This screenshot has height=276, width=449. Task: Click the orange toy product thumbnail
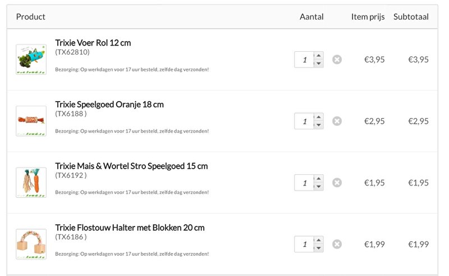[x=31, y=121]
